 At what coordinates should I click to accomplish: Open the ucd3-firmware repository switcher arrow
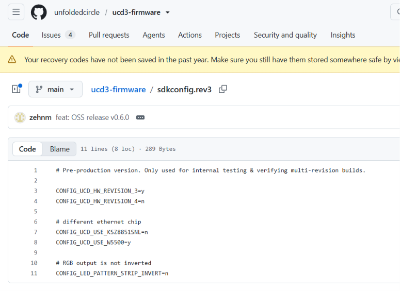tap(168, 12)
